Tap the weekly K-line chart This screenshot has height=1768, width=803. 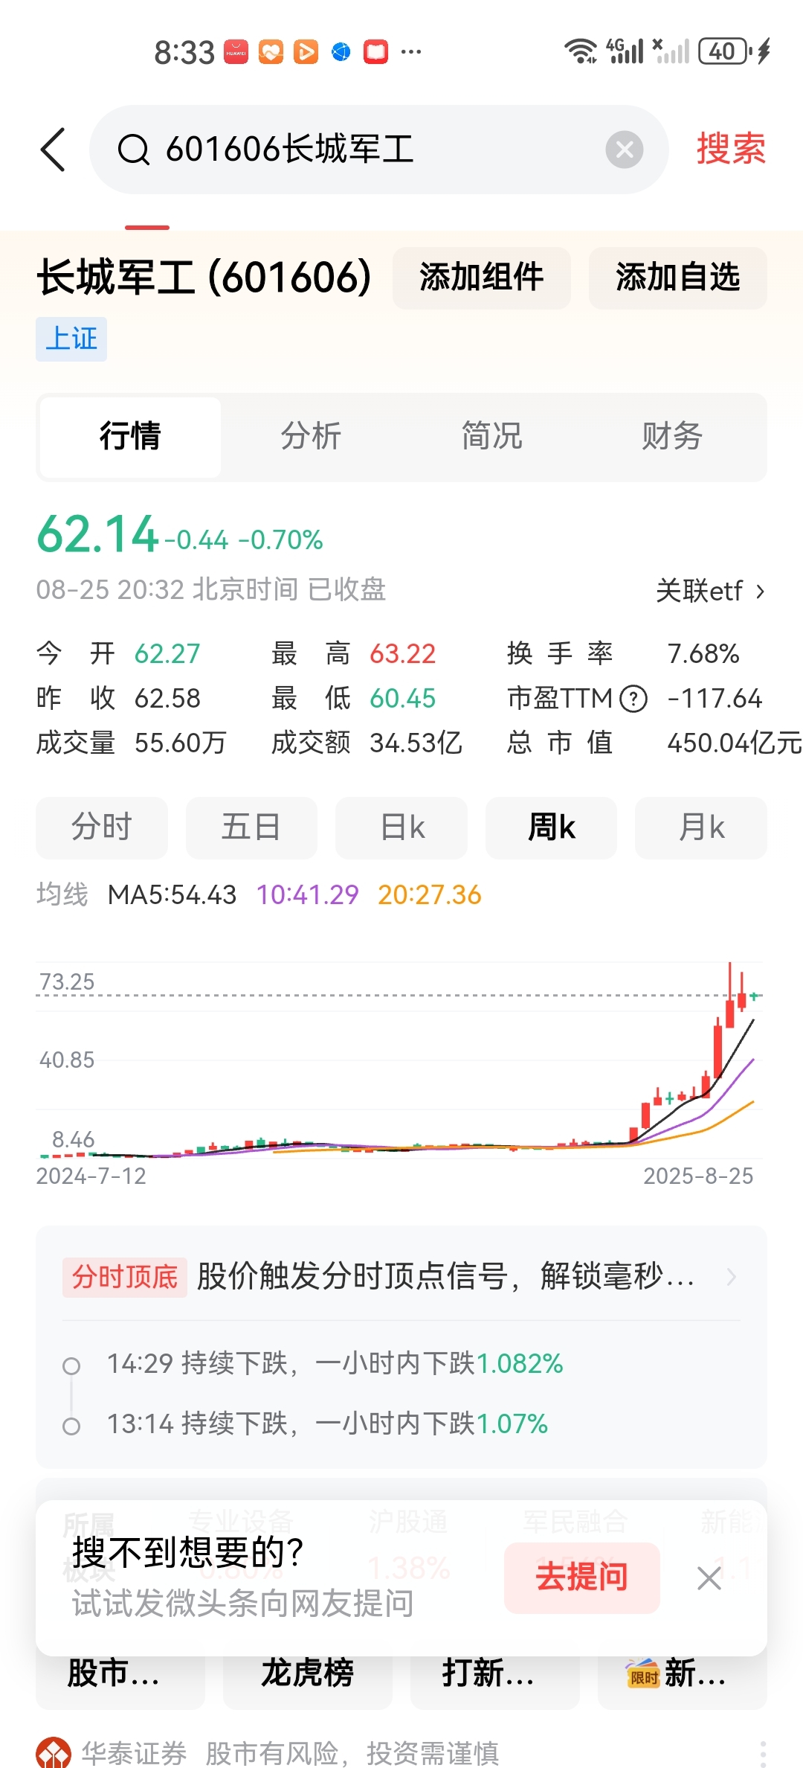click(400, 1060)
